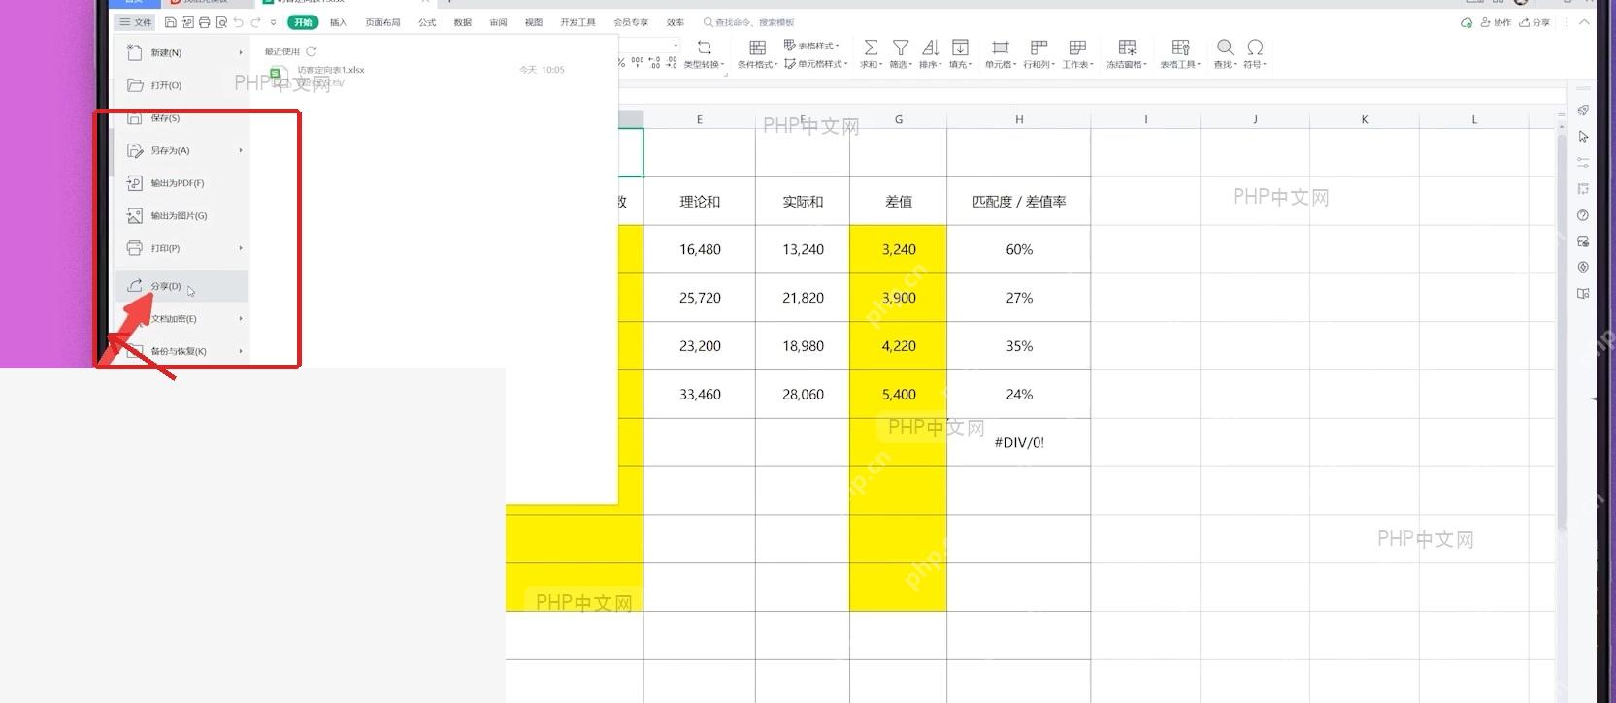1616x703 pixels.
Task: Click the quick-access print icon
Action: [204, 22]
